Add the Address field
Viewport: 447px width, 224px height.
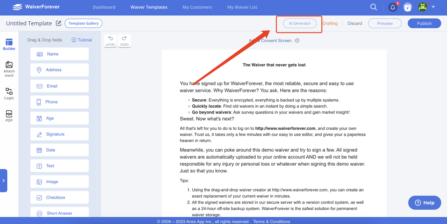click(59, 70)
